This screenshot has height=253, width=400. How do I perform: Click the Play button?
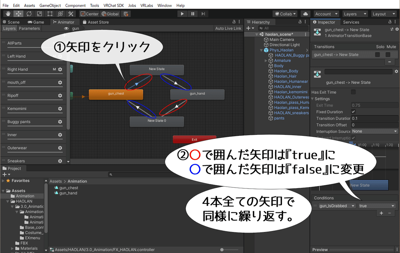coord(182,14)
